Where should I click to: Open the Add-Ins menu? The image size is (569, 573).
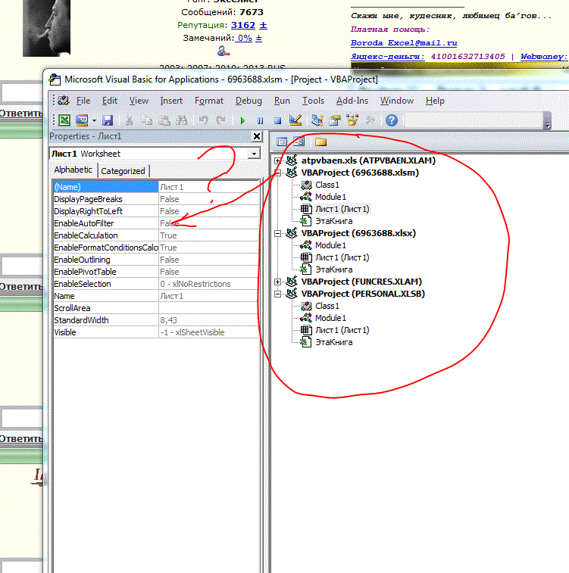[x=352, y=101]
